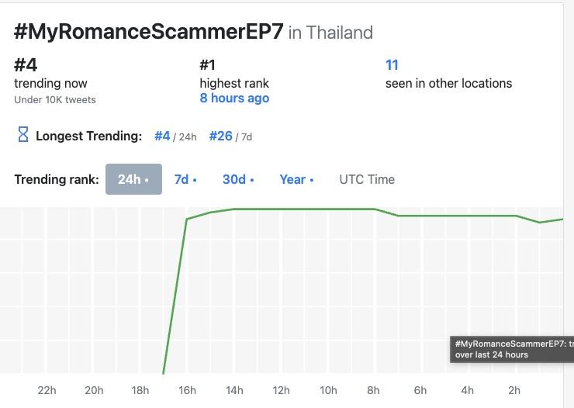The image size is (574, 408).
Task: Show the Year trending rank view
Action: pos(296,179)
